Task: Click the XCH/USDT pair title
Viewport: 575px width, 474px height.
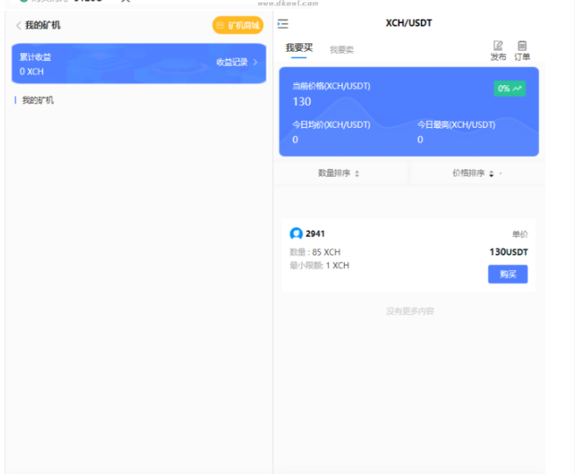Action: tap(408, 23)
